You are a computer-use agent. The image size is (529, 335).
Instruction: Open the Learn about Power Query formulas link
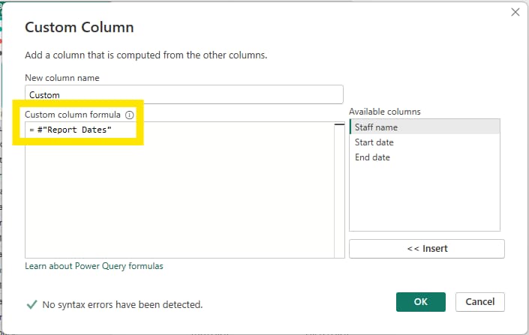[94, 266]
